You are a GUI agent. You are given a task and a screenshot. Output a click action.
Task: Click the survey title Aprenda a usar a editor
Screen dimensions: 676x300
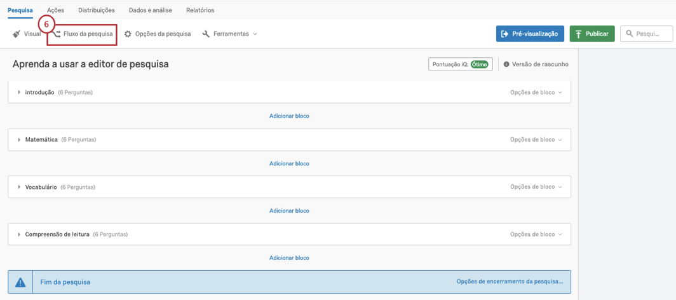[x=90, y=64]
